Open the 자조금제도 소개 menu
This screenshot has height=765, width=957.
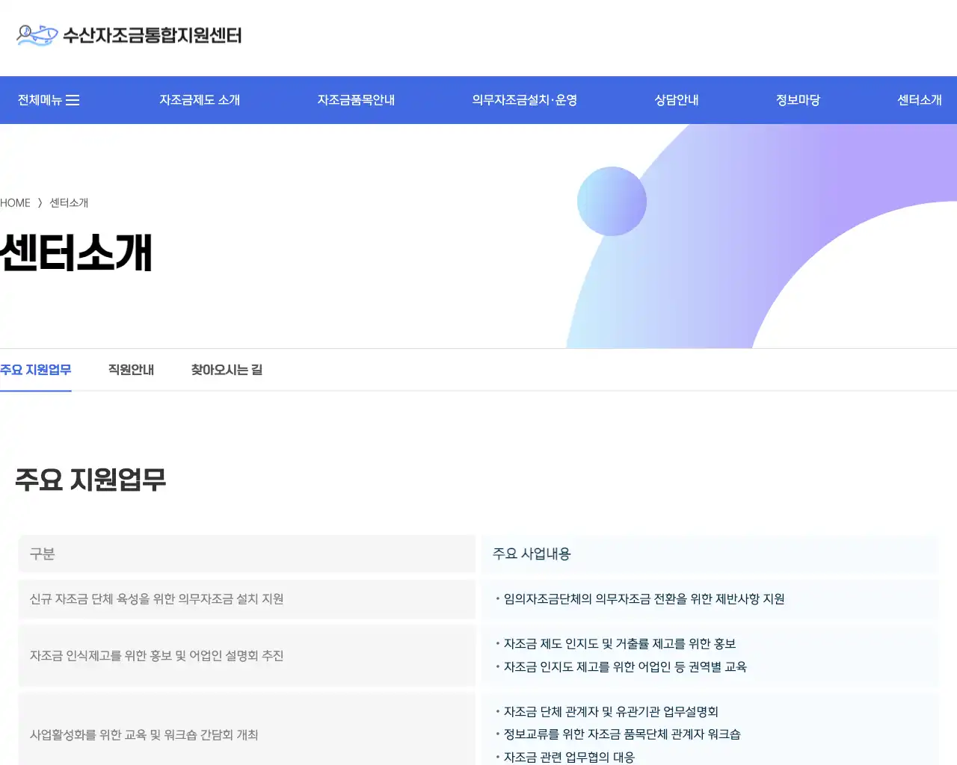[x=200, y=99]
